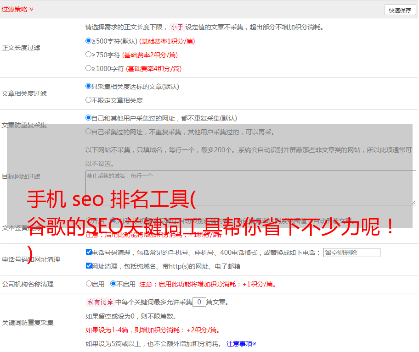Viewport: 419px width, 352px height.
Task: Toggle the 电话号码清理 checkbox
Action: click(89, 252)
